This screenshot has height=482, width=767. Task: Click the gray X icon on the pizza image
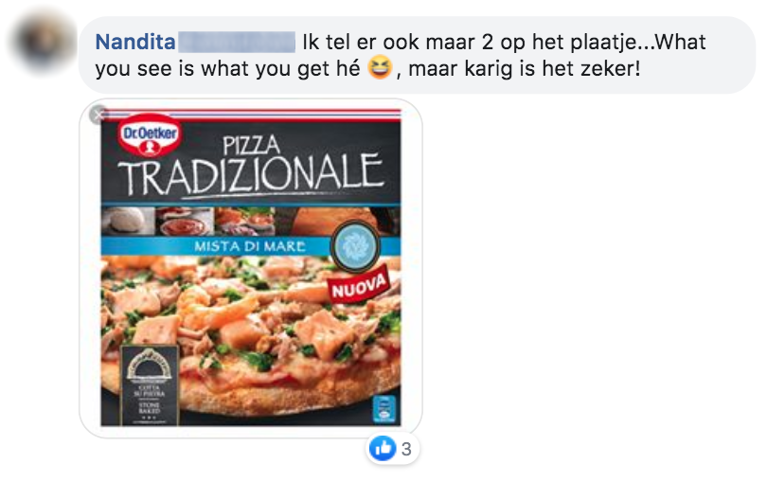pos(98,115)
